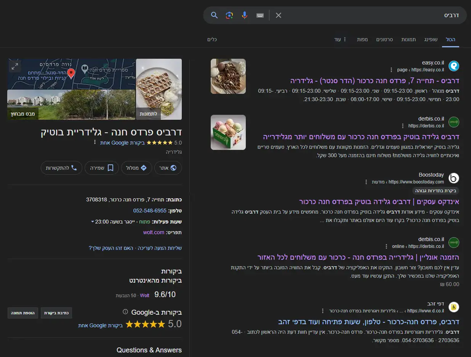Click the 'מסלול' directions button

pos(136,168)
